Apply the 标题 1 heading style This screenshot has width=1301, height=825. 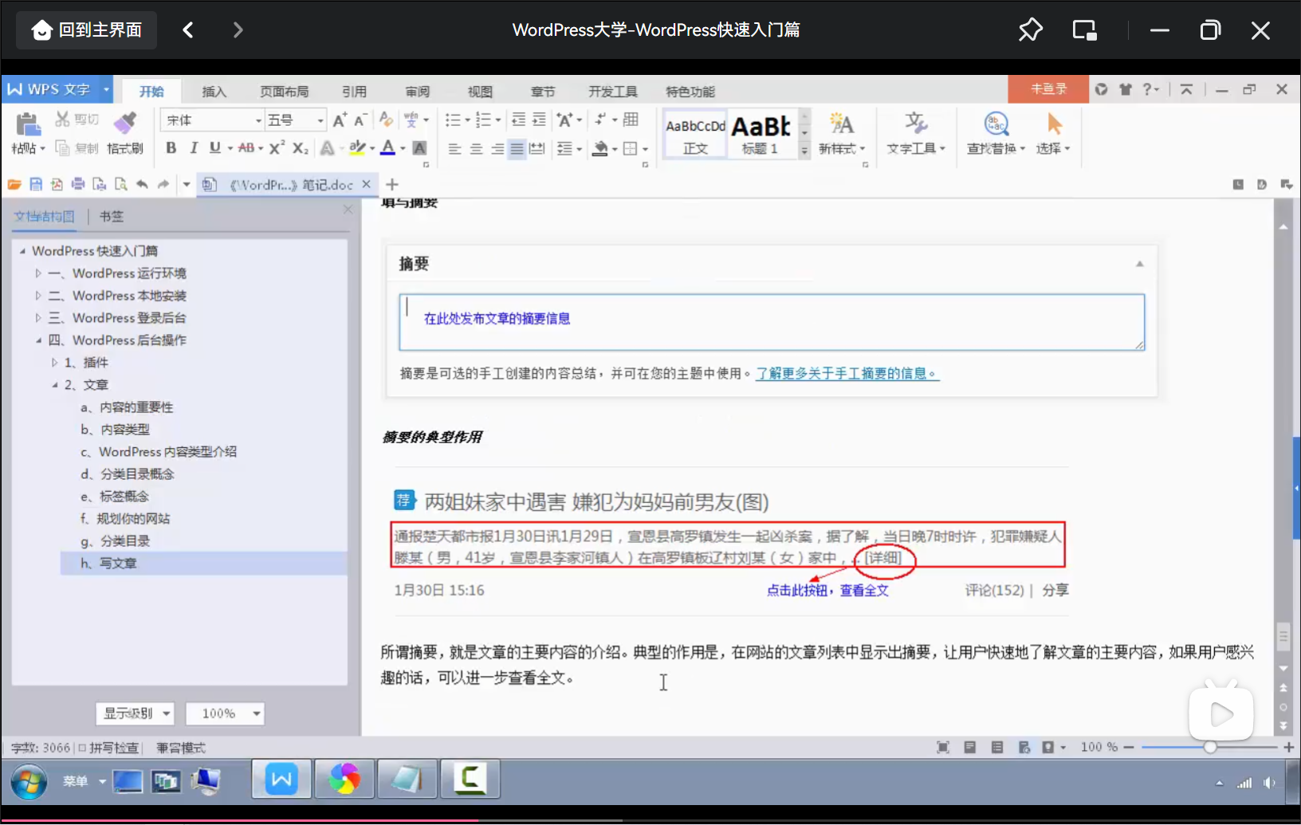click(761, 134)
